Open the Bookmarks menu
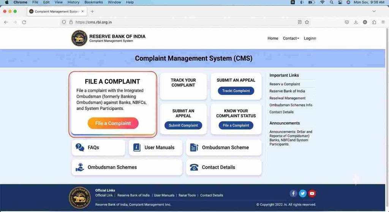389x212 pixels. click(93, 2)
